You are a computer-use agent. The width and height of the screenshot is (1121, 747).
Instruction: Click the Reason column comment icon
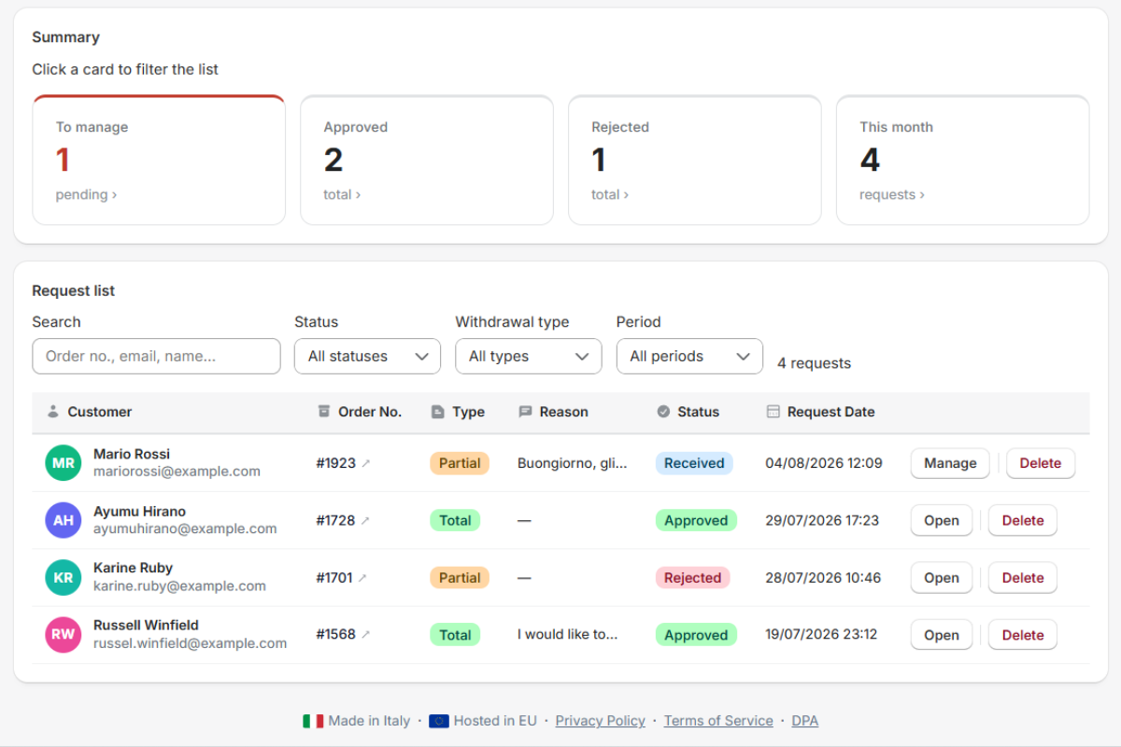point(525,412)
